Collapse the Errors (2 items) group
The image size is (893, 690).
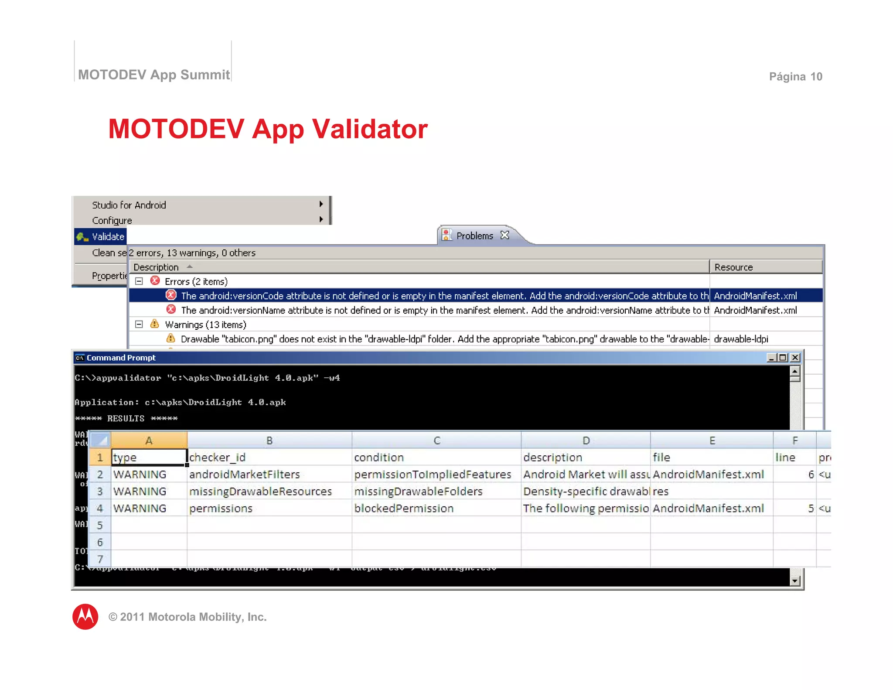pos(139,281)
